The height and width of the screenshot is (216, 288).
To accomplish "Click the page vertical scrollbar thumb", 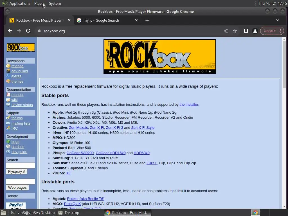I will [x=284, y=65].
